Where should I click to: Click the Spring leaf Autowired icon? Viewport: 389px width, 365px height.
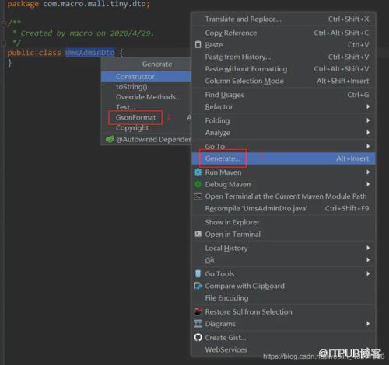click(110, 139)
